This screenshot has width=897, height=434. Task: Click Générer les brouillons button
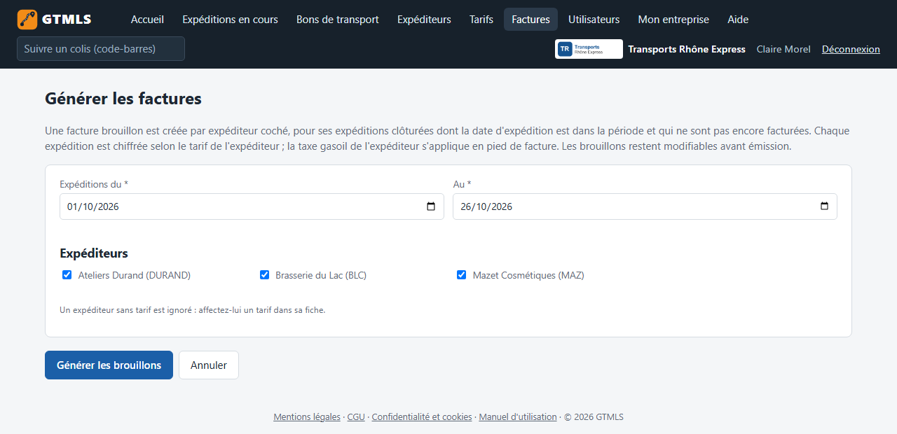click(109, 365)
